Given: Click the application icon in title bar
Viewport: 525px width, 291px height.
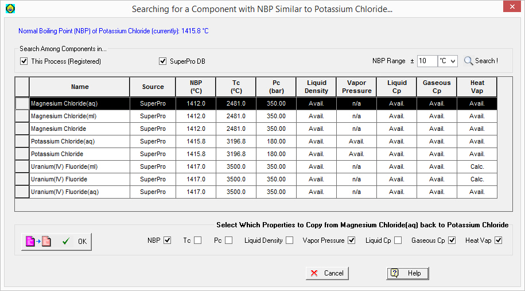Looking at the screenshot, I should (x=10, y=9).
